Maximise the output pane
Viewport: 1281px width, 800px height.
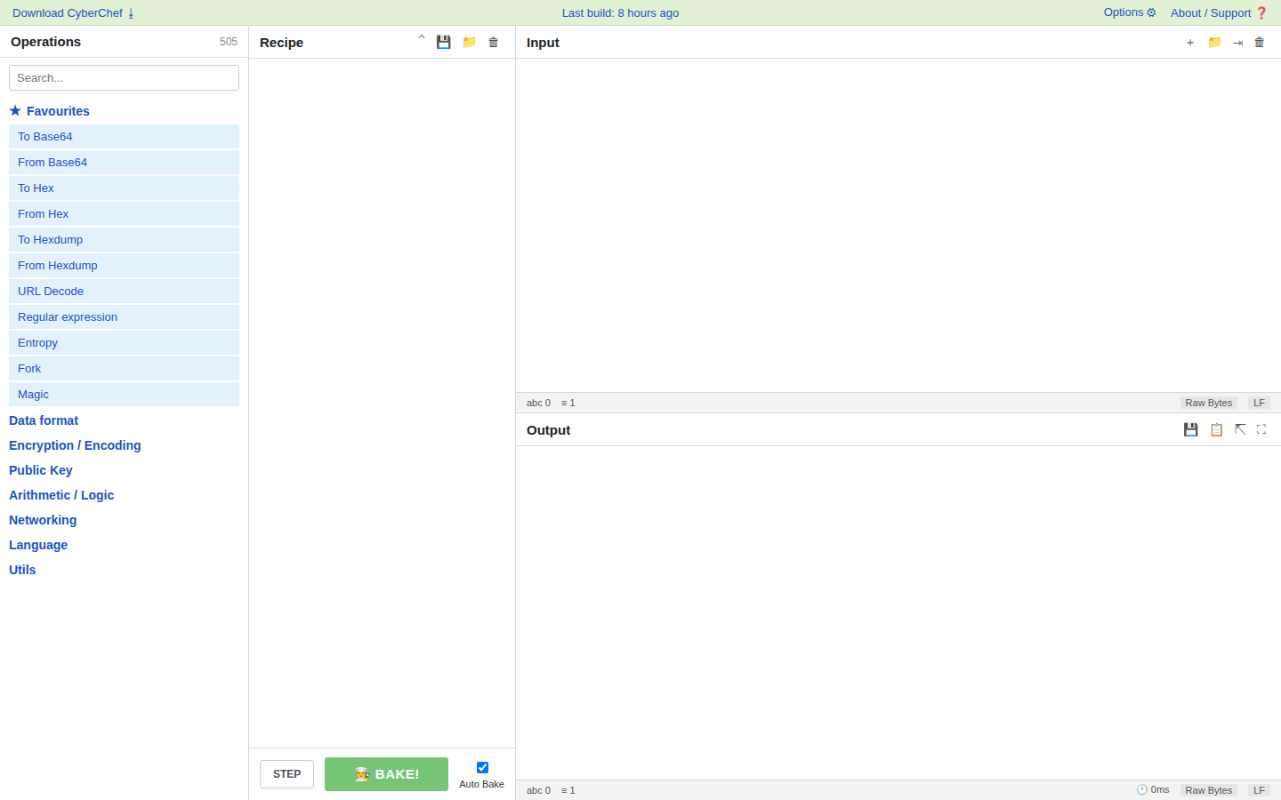tap(1261, 429)
